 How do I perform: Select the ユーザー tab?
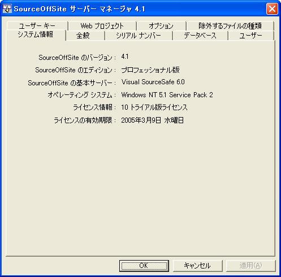click(250, 36)
